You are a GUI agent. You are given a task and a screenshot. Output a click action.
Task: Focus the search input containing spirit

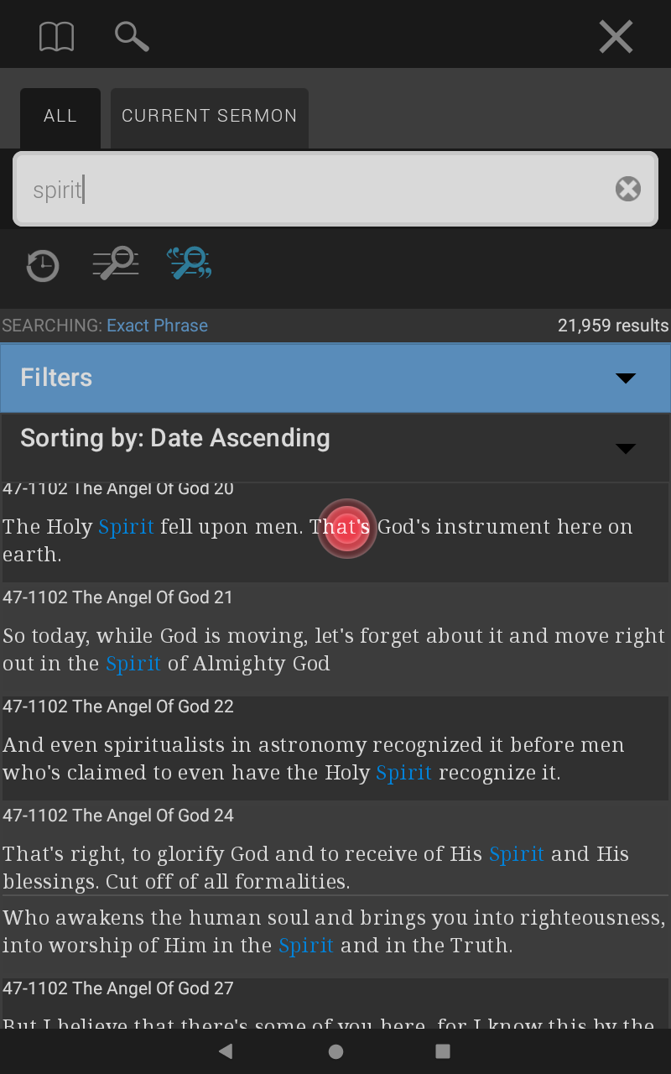[335, 189]
